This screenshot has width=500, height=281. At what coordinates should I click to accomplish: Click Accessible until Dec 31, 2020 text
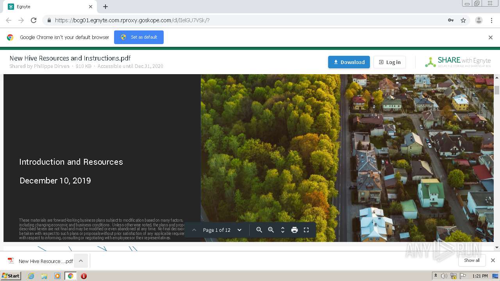pos(130,66)
